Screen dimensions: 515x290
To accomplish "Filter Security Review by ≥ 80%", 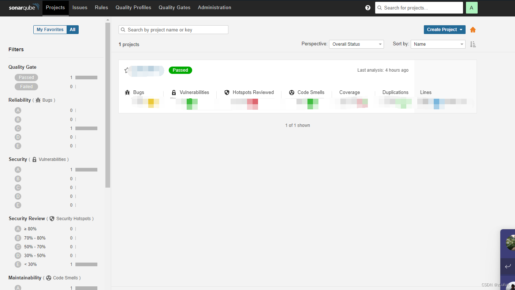I will point(26,229).
